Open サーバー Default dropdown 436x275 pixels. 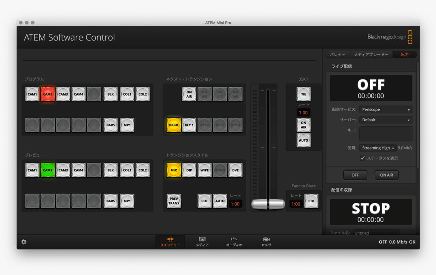click(x=386, y=120)
